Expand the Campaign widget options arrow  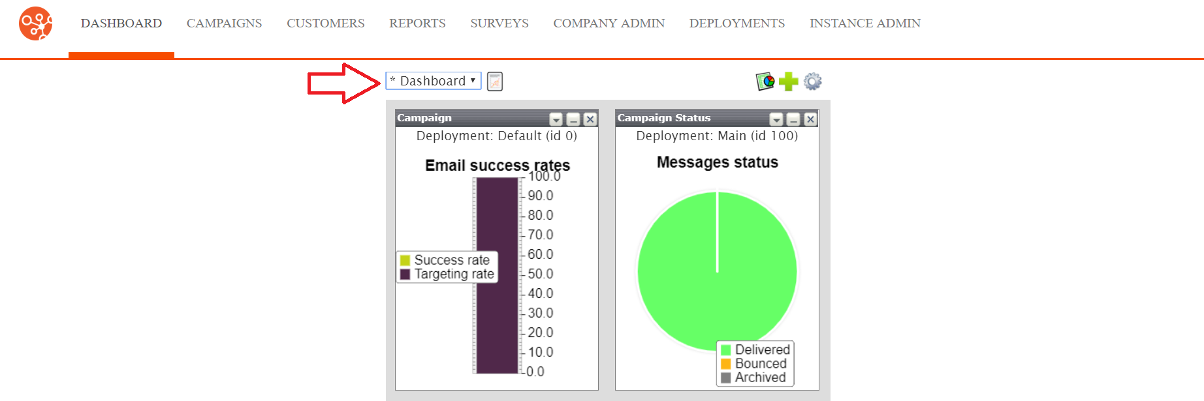(x=556, y=119)
